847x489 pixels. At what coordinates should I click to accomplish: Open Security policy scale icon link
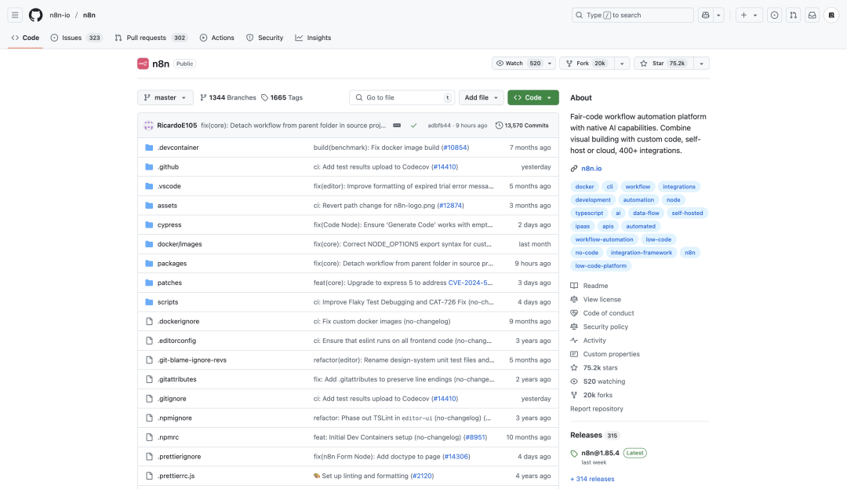pos(600,327)
